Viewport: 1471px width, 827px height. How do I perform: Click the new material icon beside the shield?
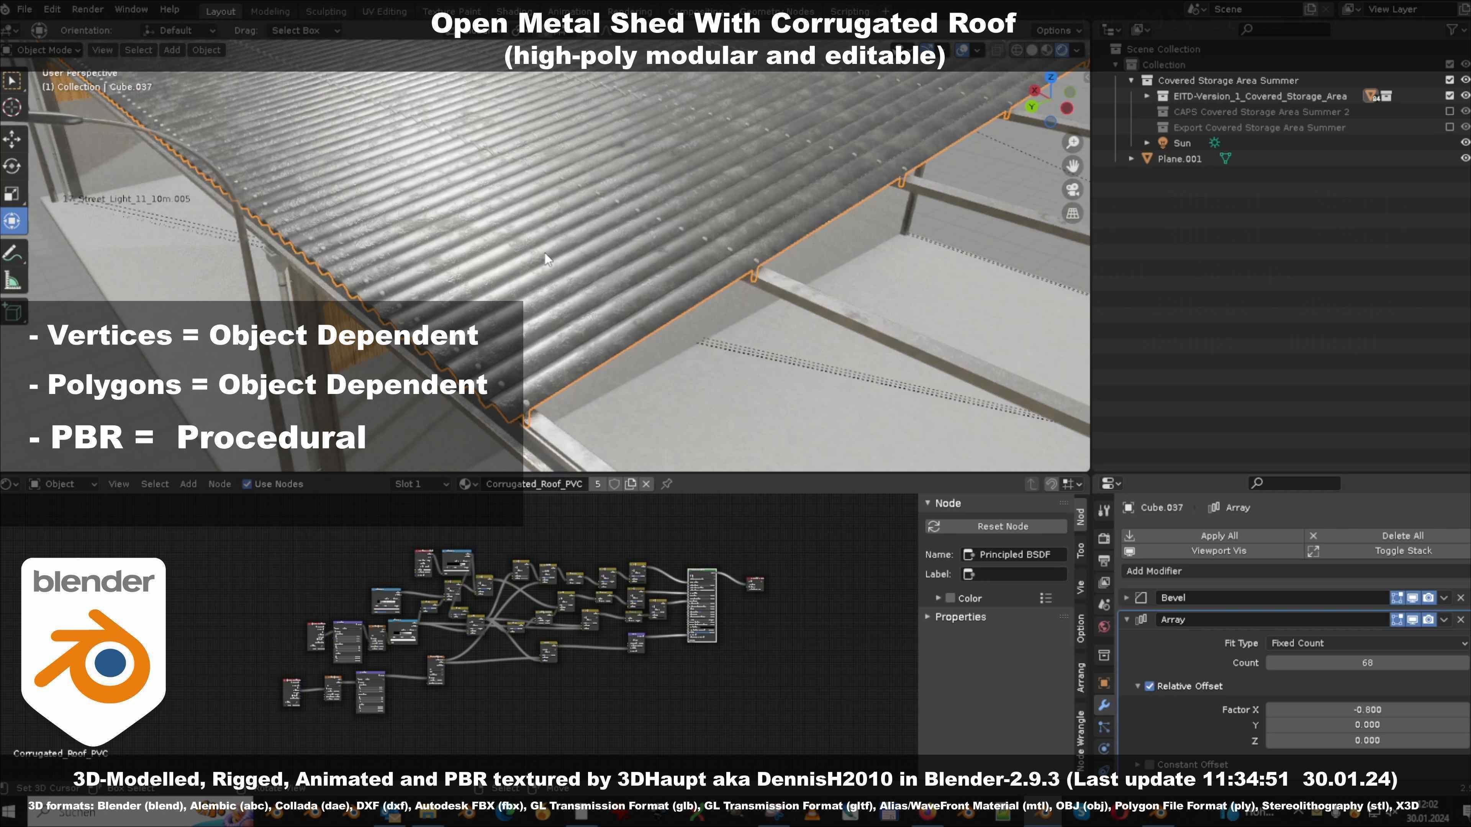pyautogui.click(x=631, y=484)
